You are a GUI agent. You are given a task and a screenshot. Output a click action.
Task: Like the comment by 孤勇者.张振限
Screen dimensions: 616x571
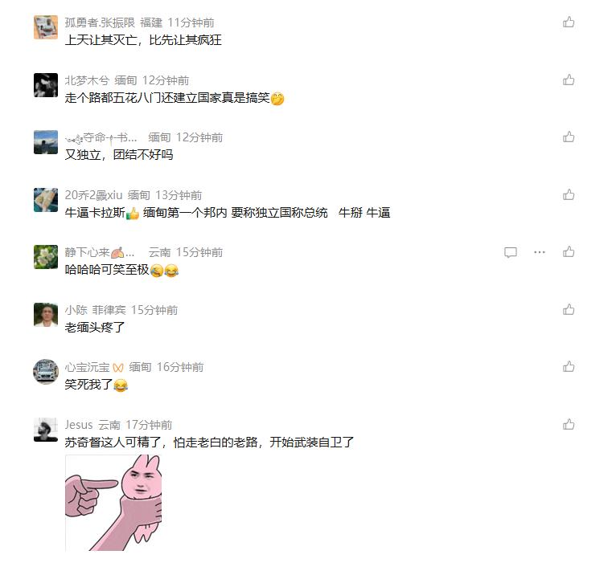569,22
